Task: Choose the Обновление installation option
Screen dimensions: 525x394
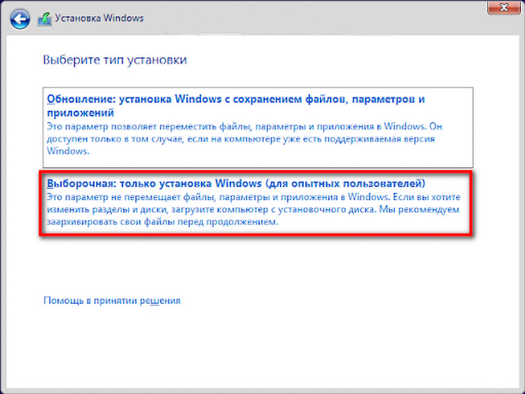Action: point(258,127)
